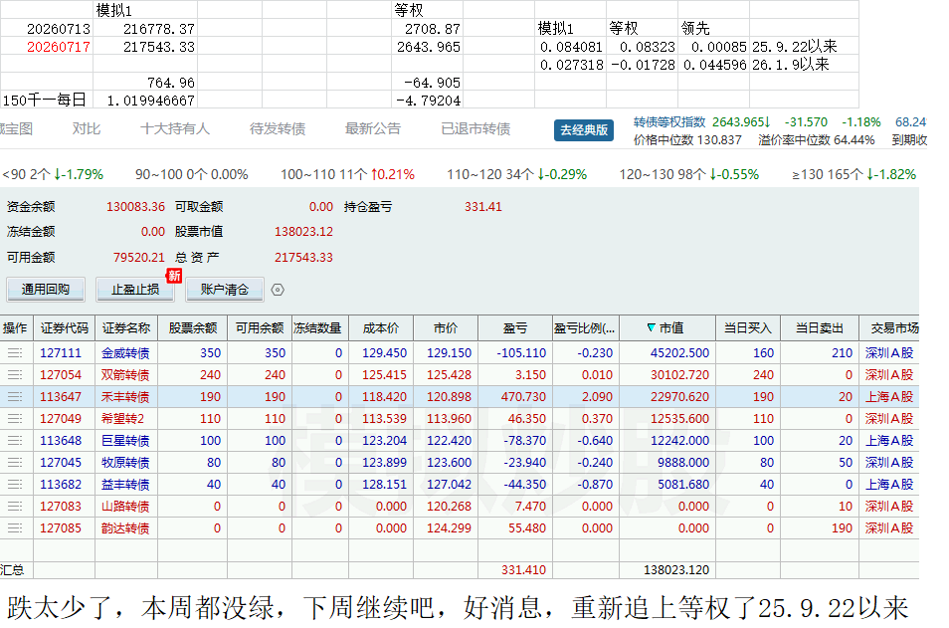Click the 可用金额 value 79520.21
Viewport: 949px width, 628px height.
[x=138, y=258]
